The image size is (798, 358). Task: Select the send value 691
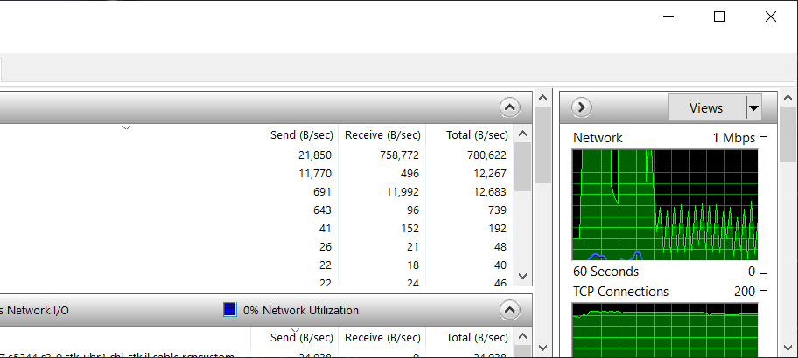tap(322, 191)
